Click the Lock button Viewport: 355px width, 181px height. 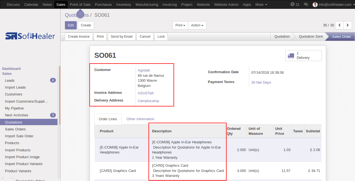161,37
